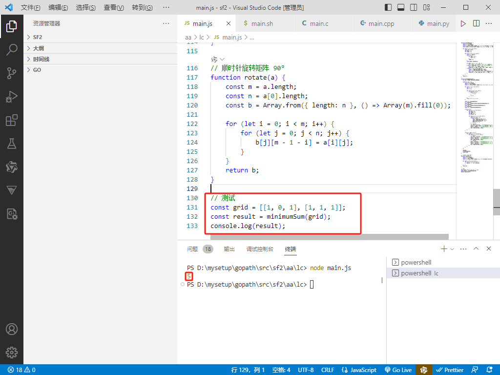Switch to the main.cpp tab

click(x=382, y=23)
